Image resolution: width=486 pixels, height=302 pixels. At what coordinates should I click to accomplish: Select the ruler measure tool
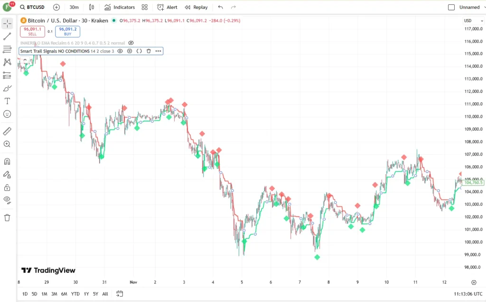click(x=7, y=131)
